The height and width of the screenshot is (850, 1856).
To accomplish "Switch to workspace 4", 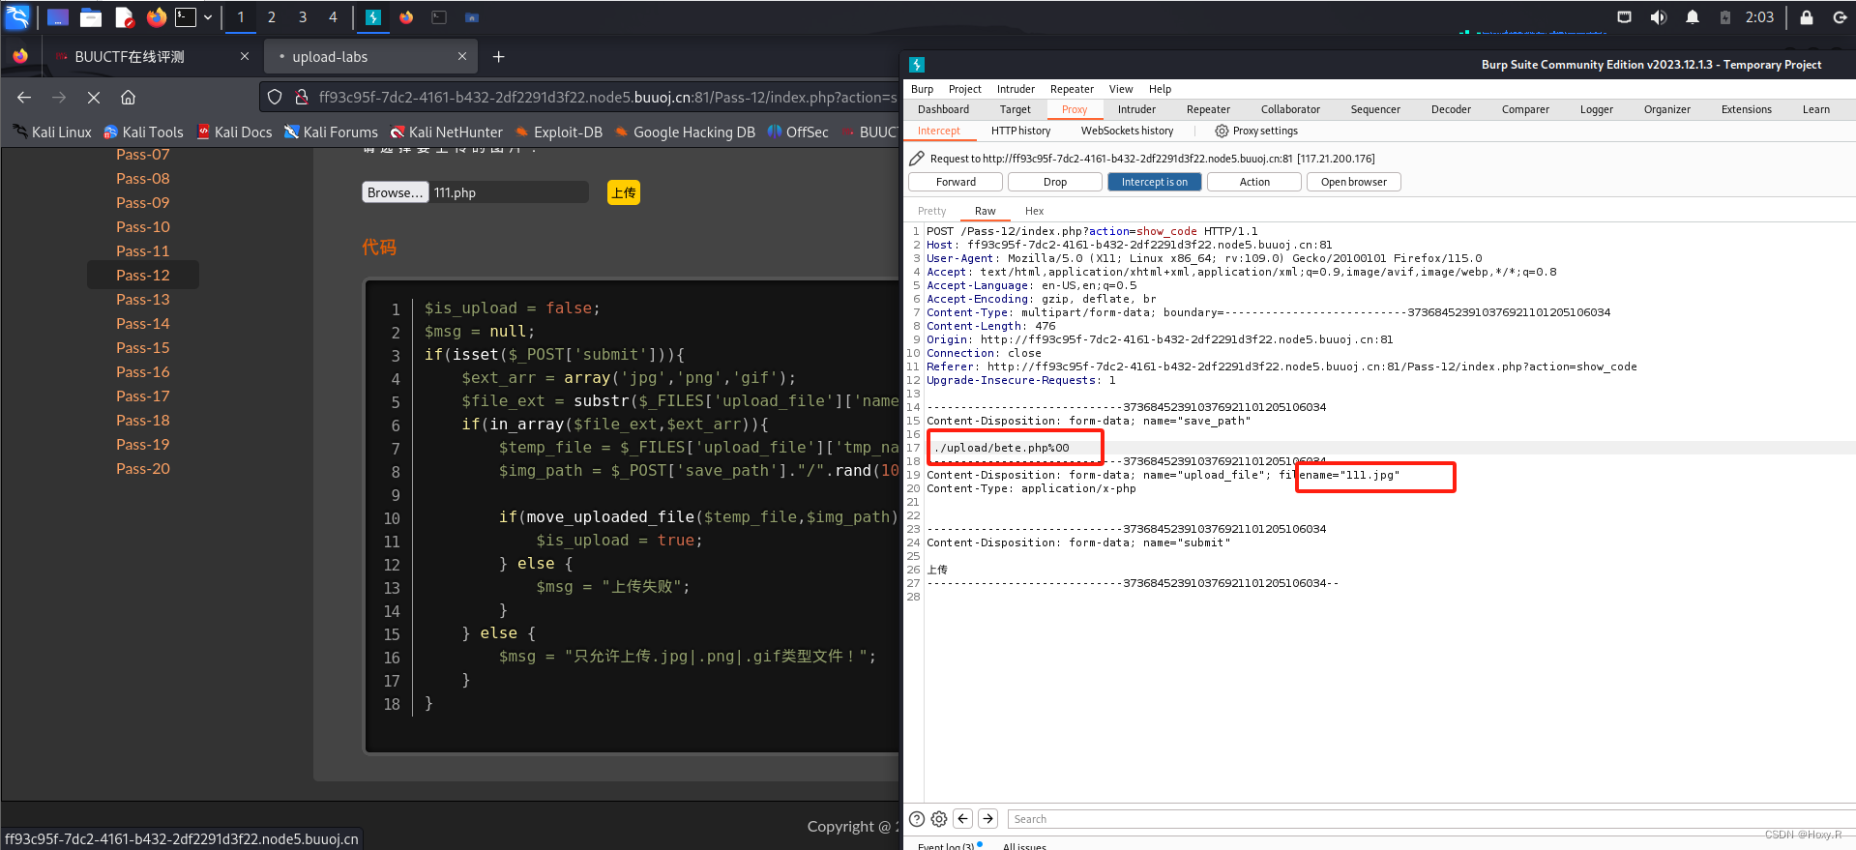I will [333, 17].
